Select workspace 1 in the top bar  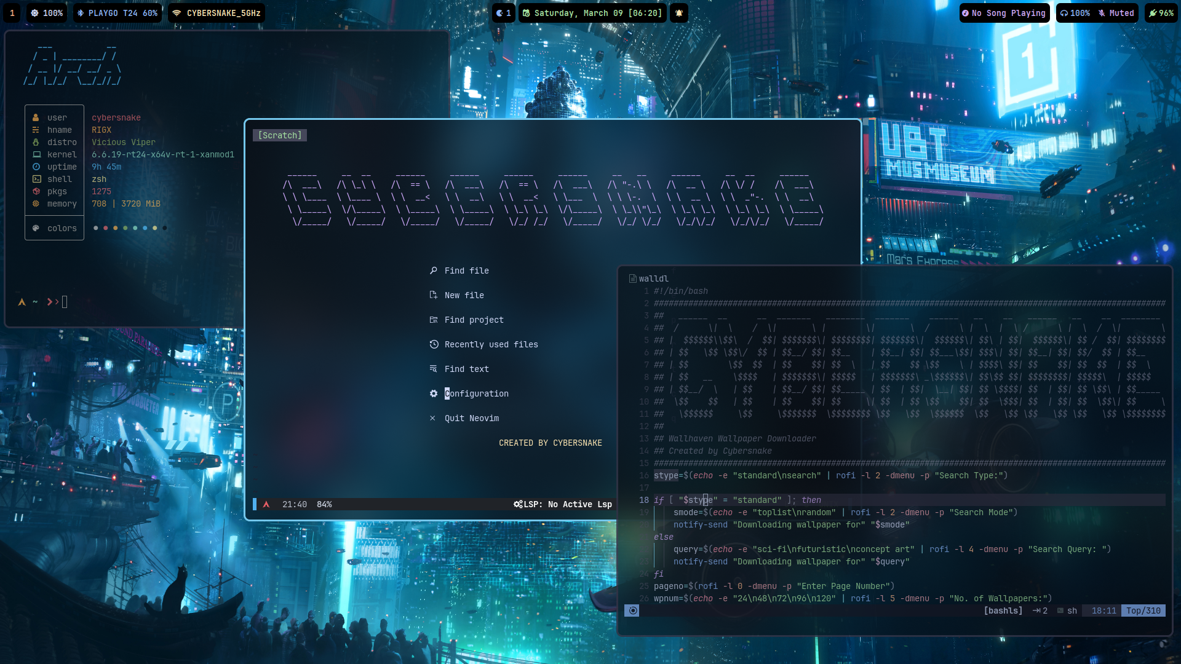[12, 13]
